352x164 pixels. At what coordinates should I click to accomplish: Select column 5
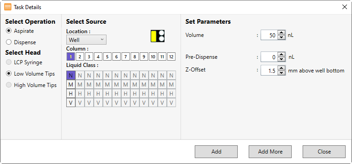pyautogui.click(x=107, y=57)
